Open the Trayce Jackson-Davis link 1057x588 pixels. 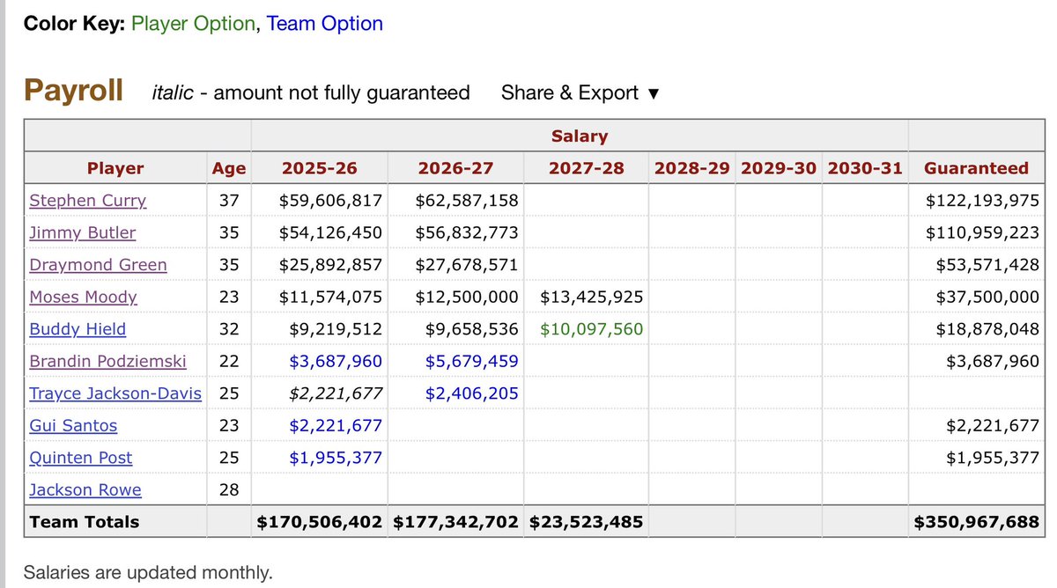pos(115,393)
